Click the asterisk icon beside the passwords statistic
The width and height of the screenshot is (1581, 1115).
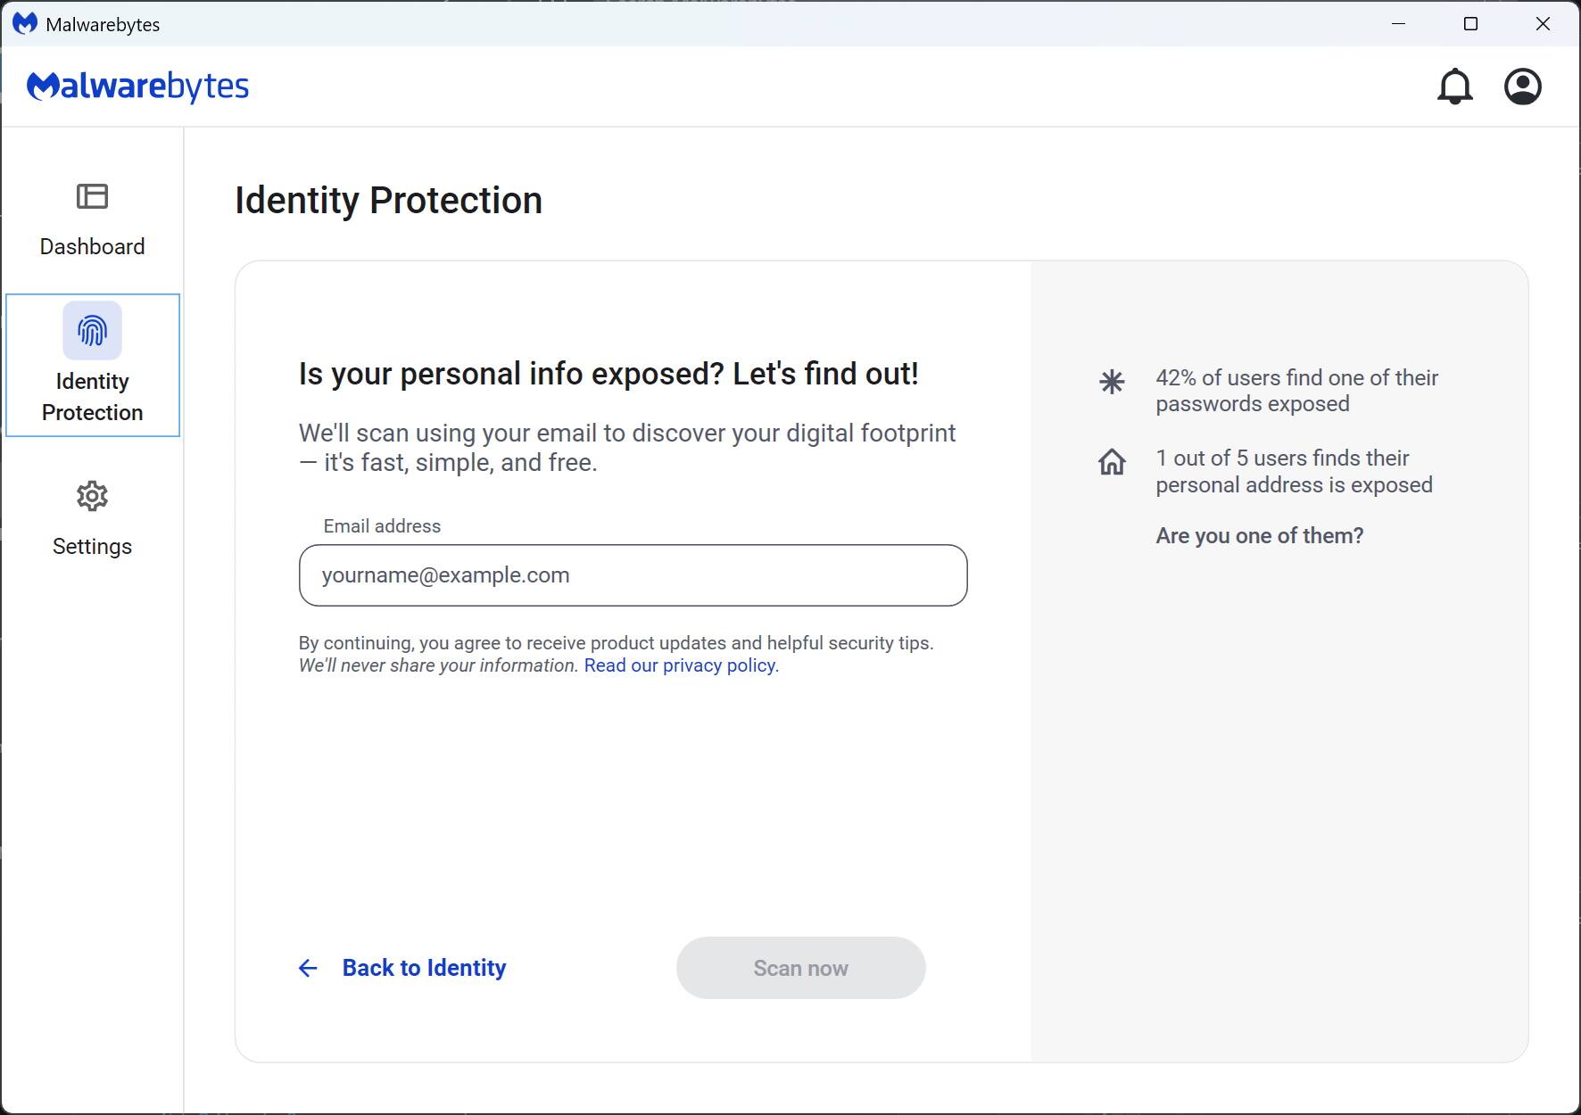click(x=1112, y=382)
